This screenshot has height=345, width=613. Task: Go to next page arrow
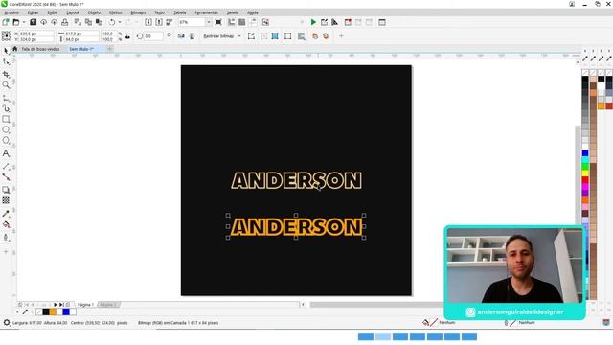point(56,305)
